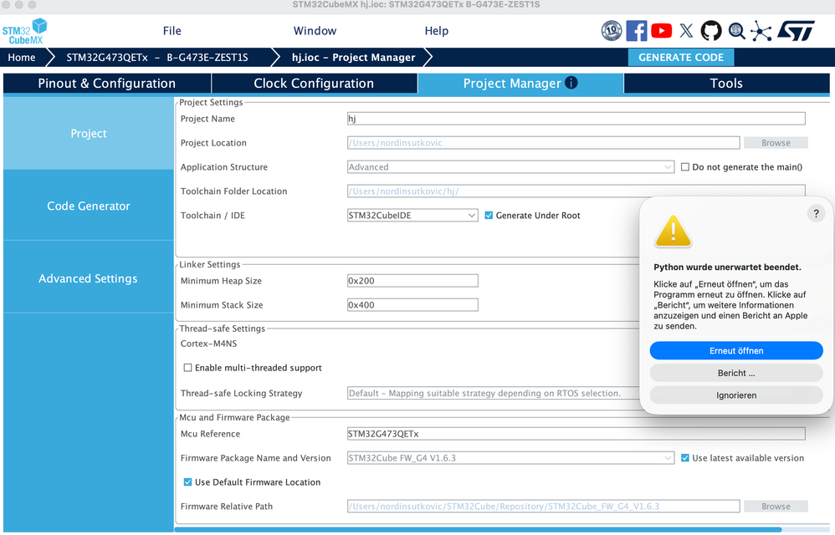This screenshot has height=535, width=835.
Task: Uncheck Generate Under Root checkbox
Action: [489, 216]
